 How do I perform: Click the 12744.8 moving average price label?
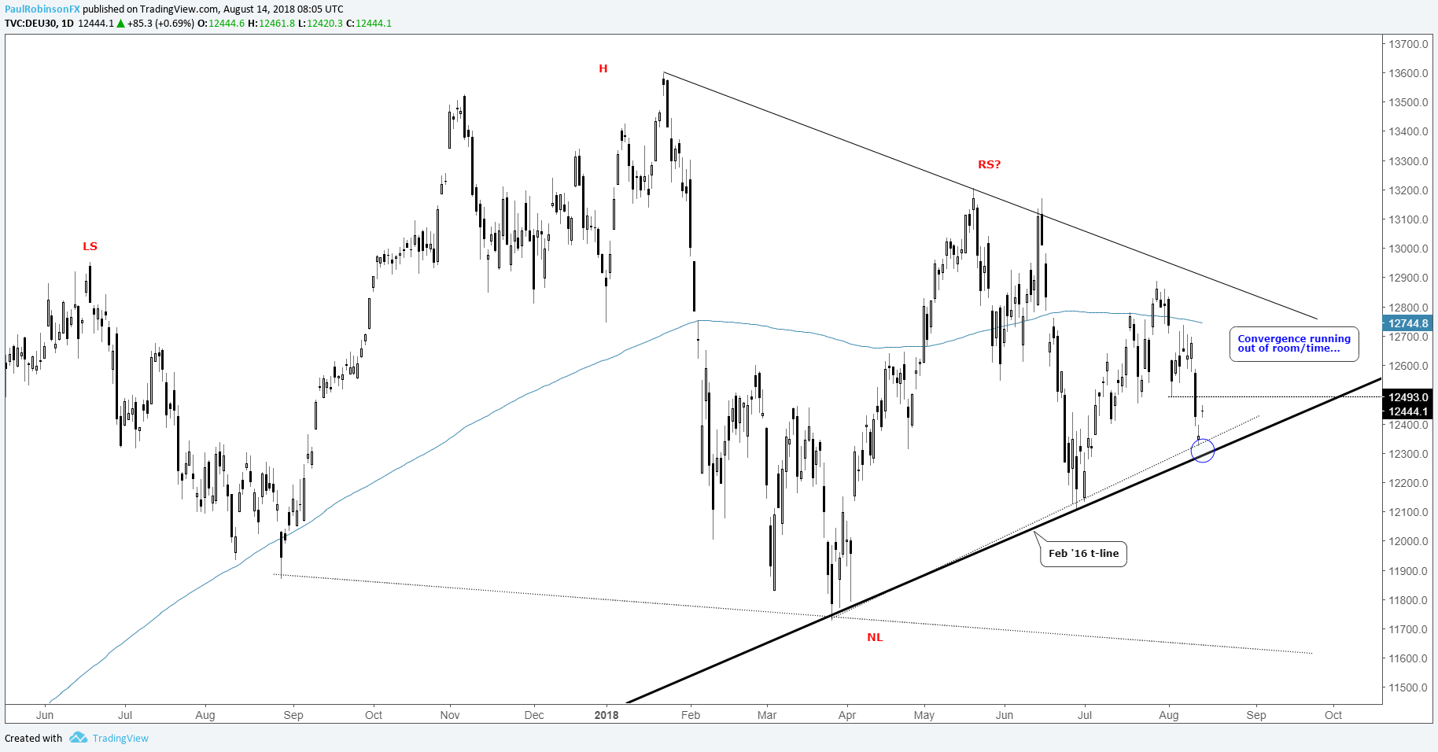1407,323
